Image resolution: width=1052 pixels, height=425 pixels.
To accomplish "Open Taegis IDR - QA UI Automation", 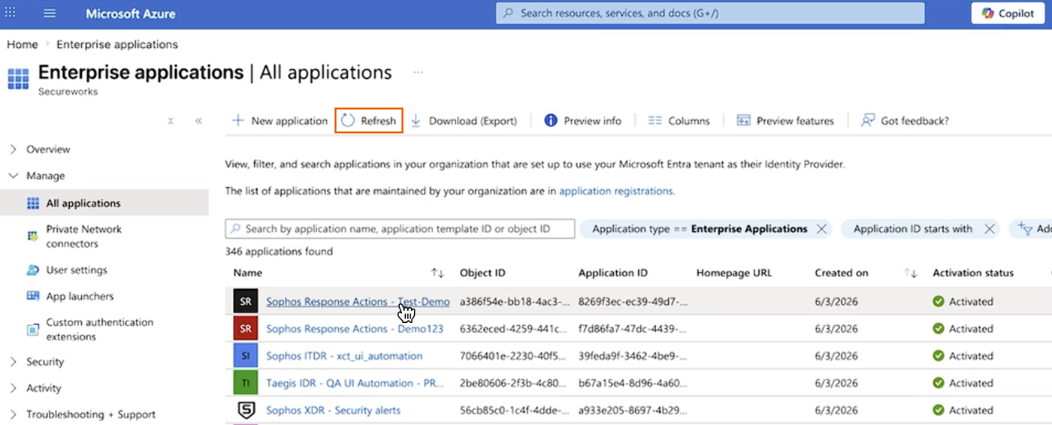I will 355,383.
